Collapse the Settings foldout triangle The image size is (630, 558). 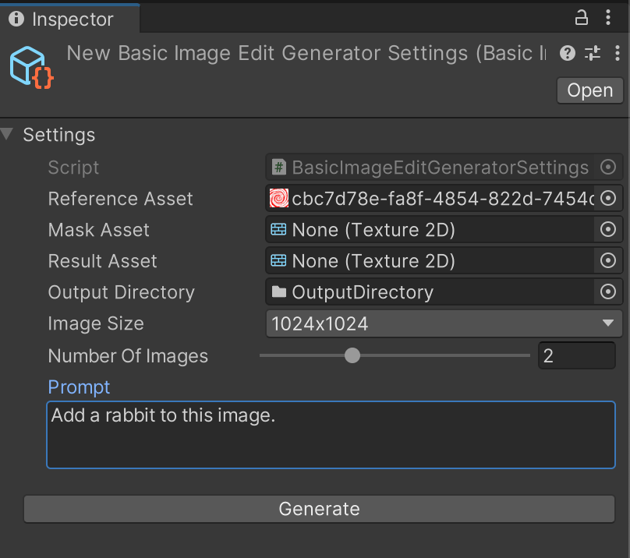click(8, 135)
